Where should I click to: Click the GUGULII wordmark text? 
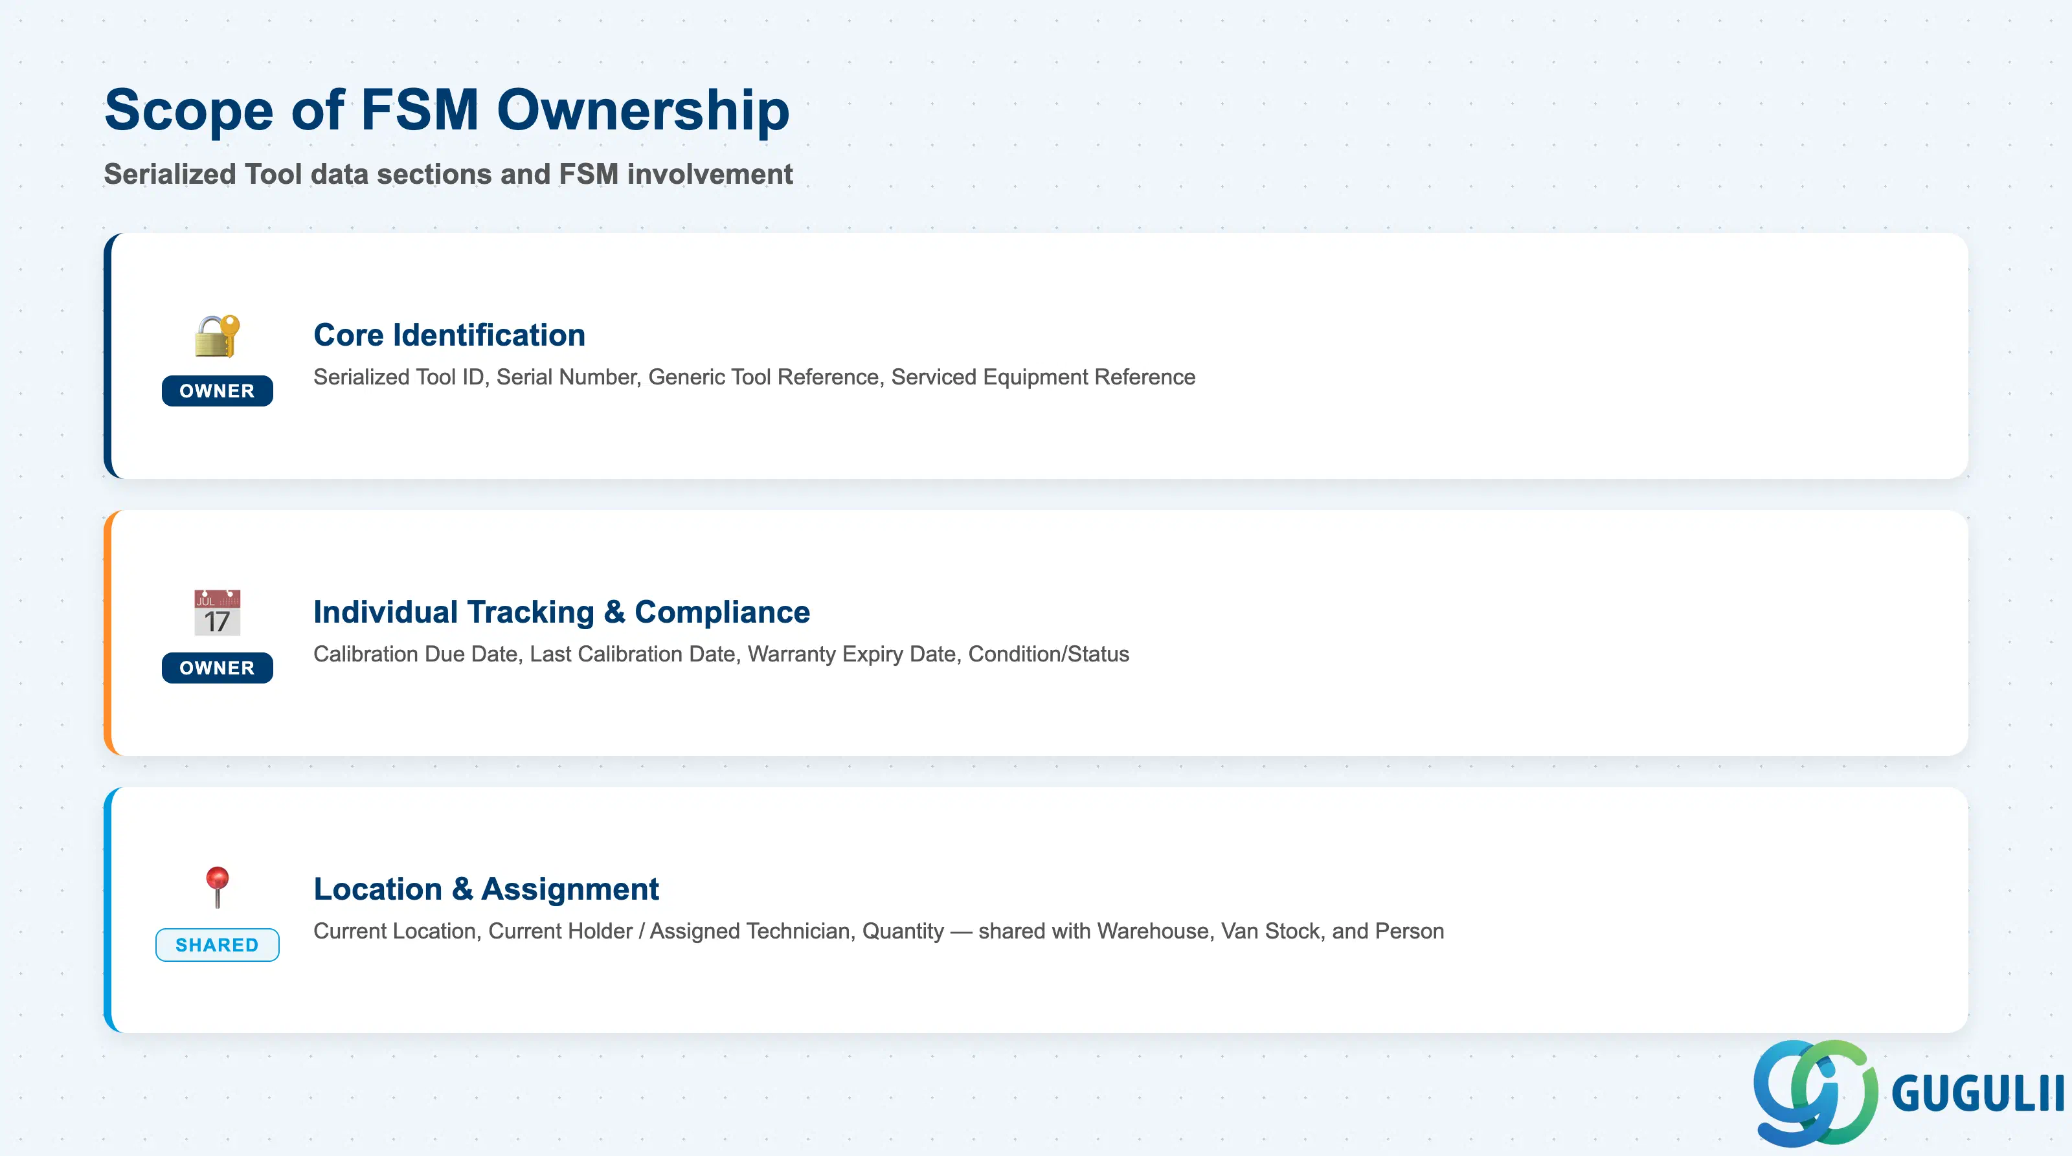click(1978, 1094)
